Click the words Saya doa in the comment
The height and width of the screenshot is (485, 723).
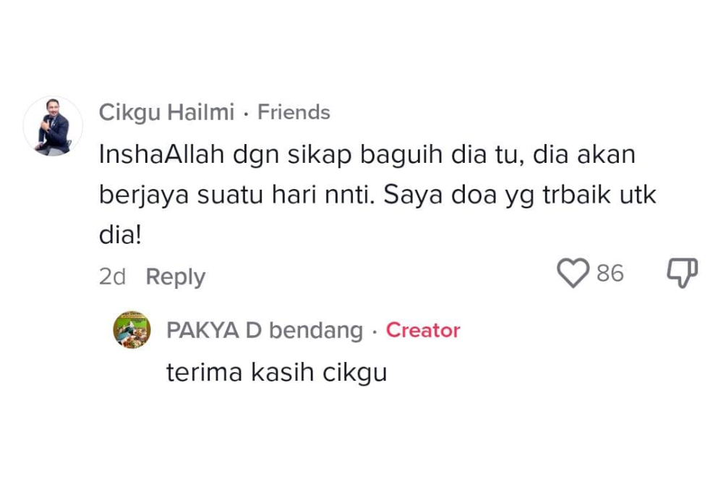[434, 196]
